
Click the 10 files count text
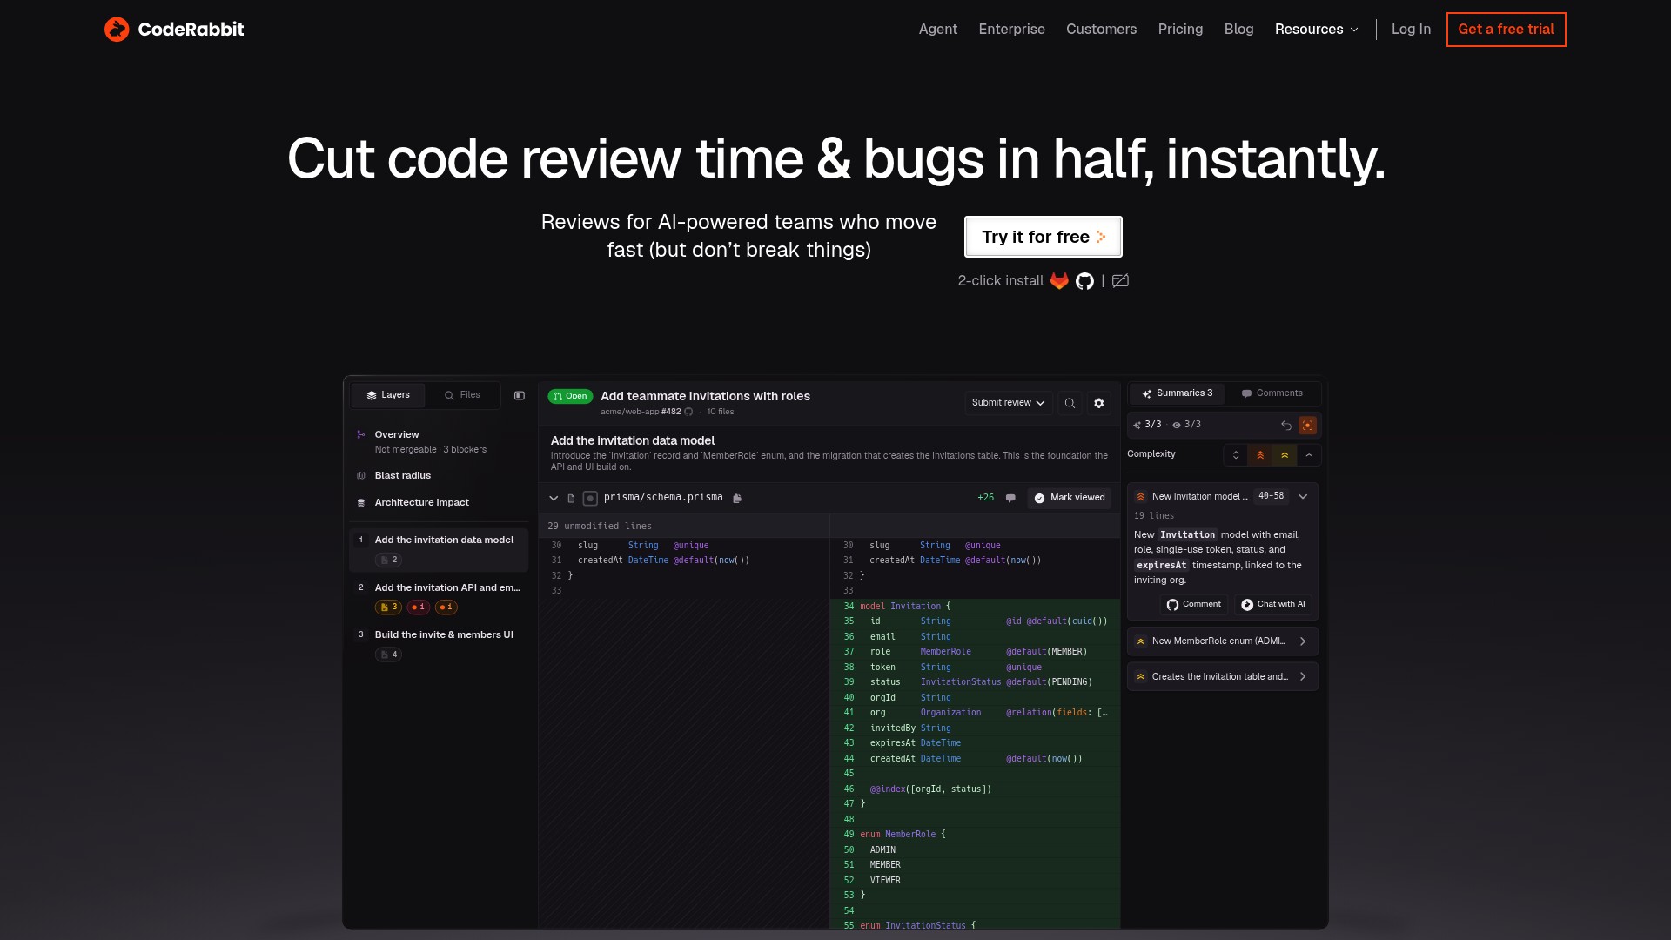(720, 412)
